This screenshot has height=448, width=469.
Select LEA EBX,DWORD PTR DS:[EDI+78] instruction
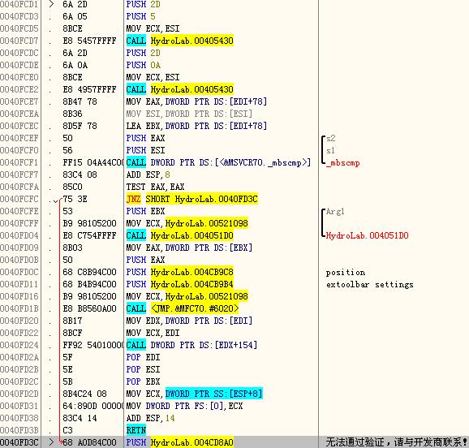tap(196, 126)
